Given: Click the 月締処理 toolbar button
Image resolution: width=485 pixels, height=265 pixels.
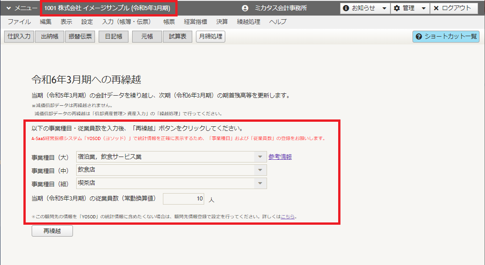Looking at the screenshot, I should (211, 37).
